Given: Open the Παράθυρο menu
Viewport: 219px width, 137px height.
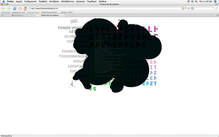Looking at the screenshot, I should [x=92, y=1].
